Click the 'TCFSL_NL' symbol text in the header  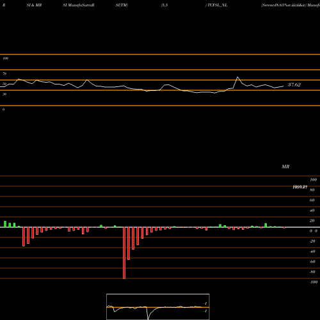point(218,5)
